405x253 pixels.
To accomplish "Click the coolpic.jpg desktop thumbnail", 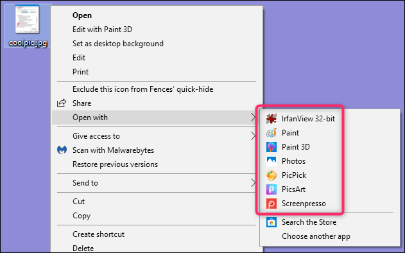I will [x=27, y=19].
